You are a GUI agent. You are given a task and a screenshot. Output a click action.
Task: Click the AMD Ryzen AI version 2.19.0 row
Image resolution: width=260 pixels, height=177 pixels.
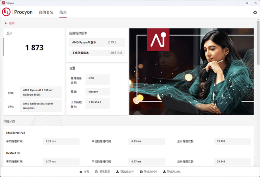pyautogui.click(x=97, y=42)
